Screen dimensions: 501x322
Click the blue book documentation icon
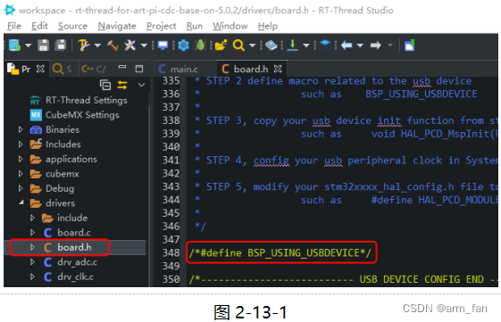pos(271,45)
